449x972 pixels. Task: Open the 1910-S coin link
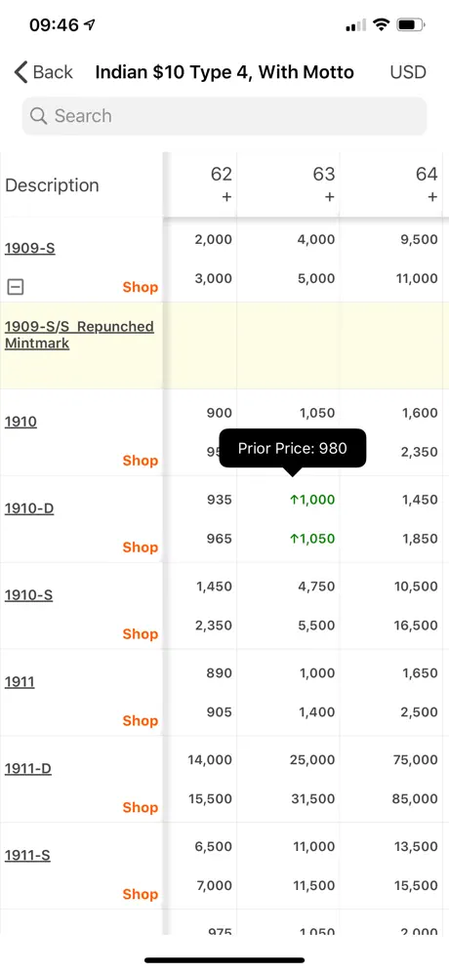(x=28, y=595)
